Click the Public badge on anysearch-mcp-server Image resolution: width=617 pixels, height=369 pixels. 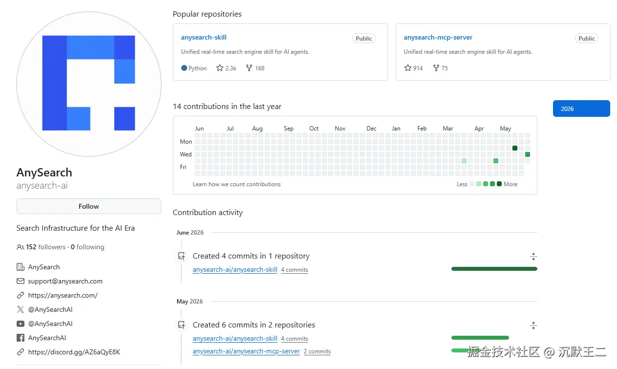point(587,39)
